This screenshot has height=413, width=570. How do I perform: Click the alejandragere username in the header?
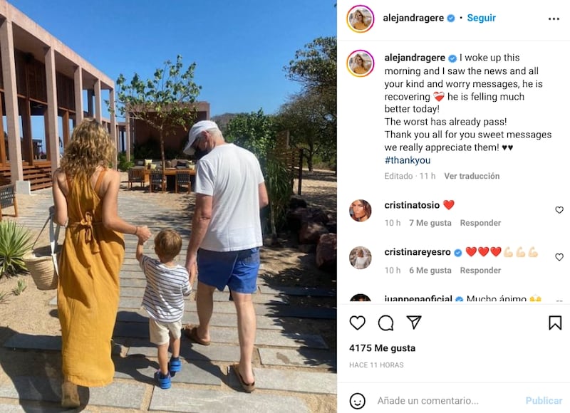[413, 18]
